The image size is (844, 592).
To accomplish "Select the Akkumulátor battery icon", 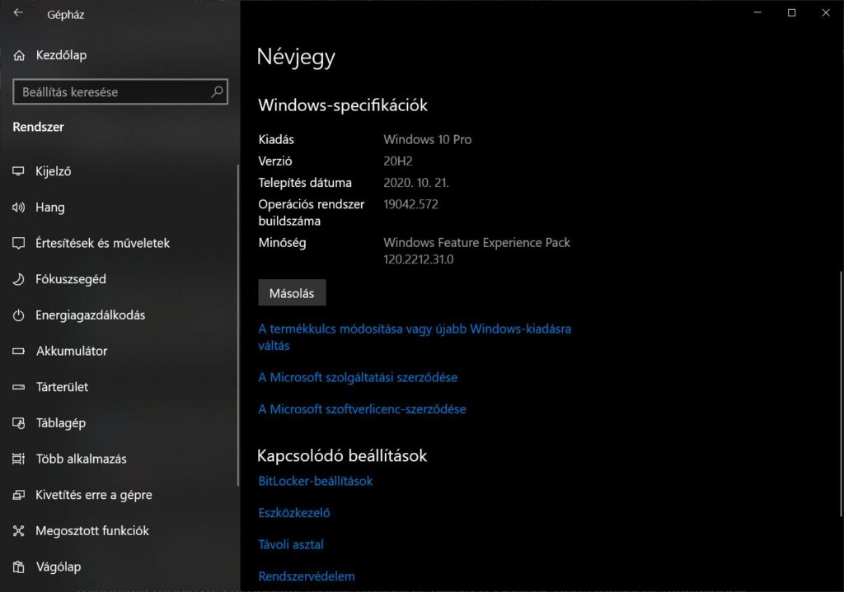I will (18, 351).
